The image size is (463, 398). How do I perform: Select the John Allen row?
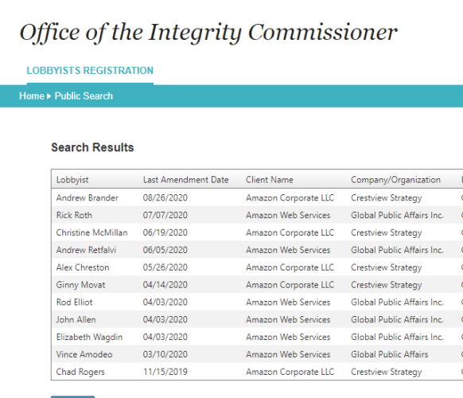(257, 320)
